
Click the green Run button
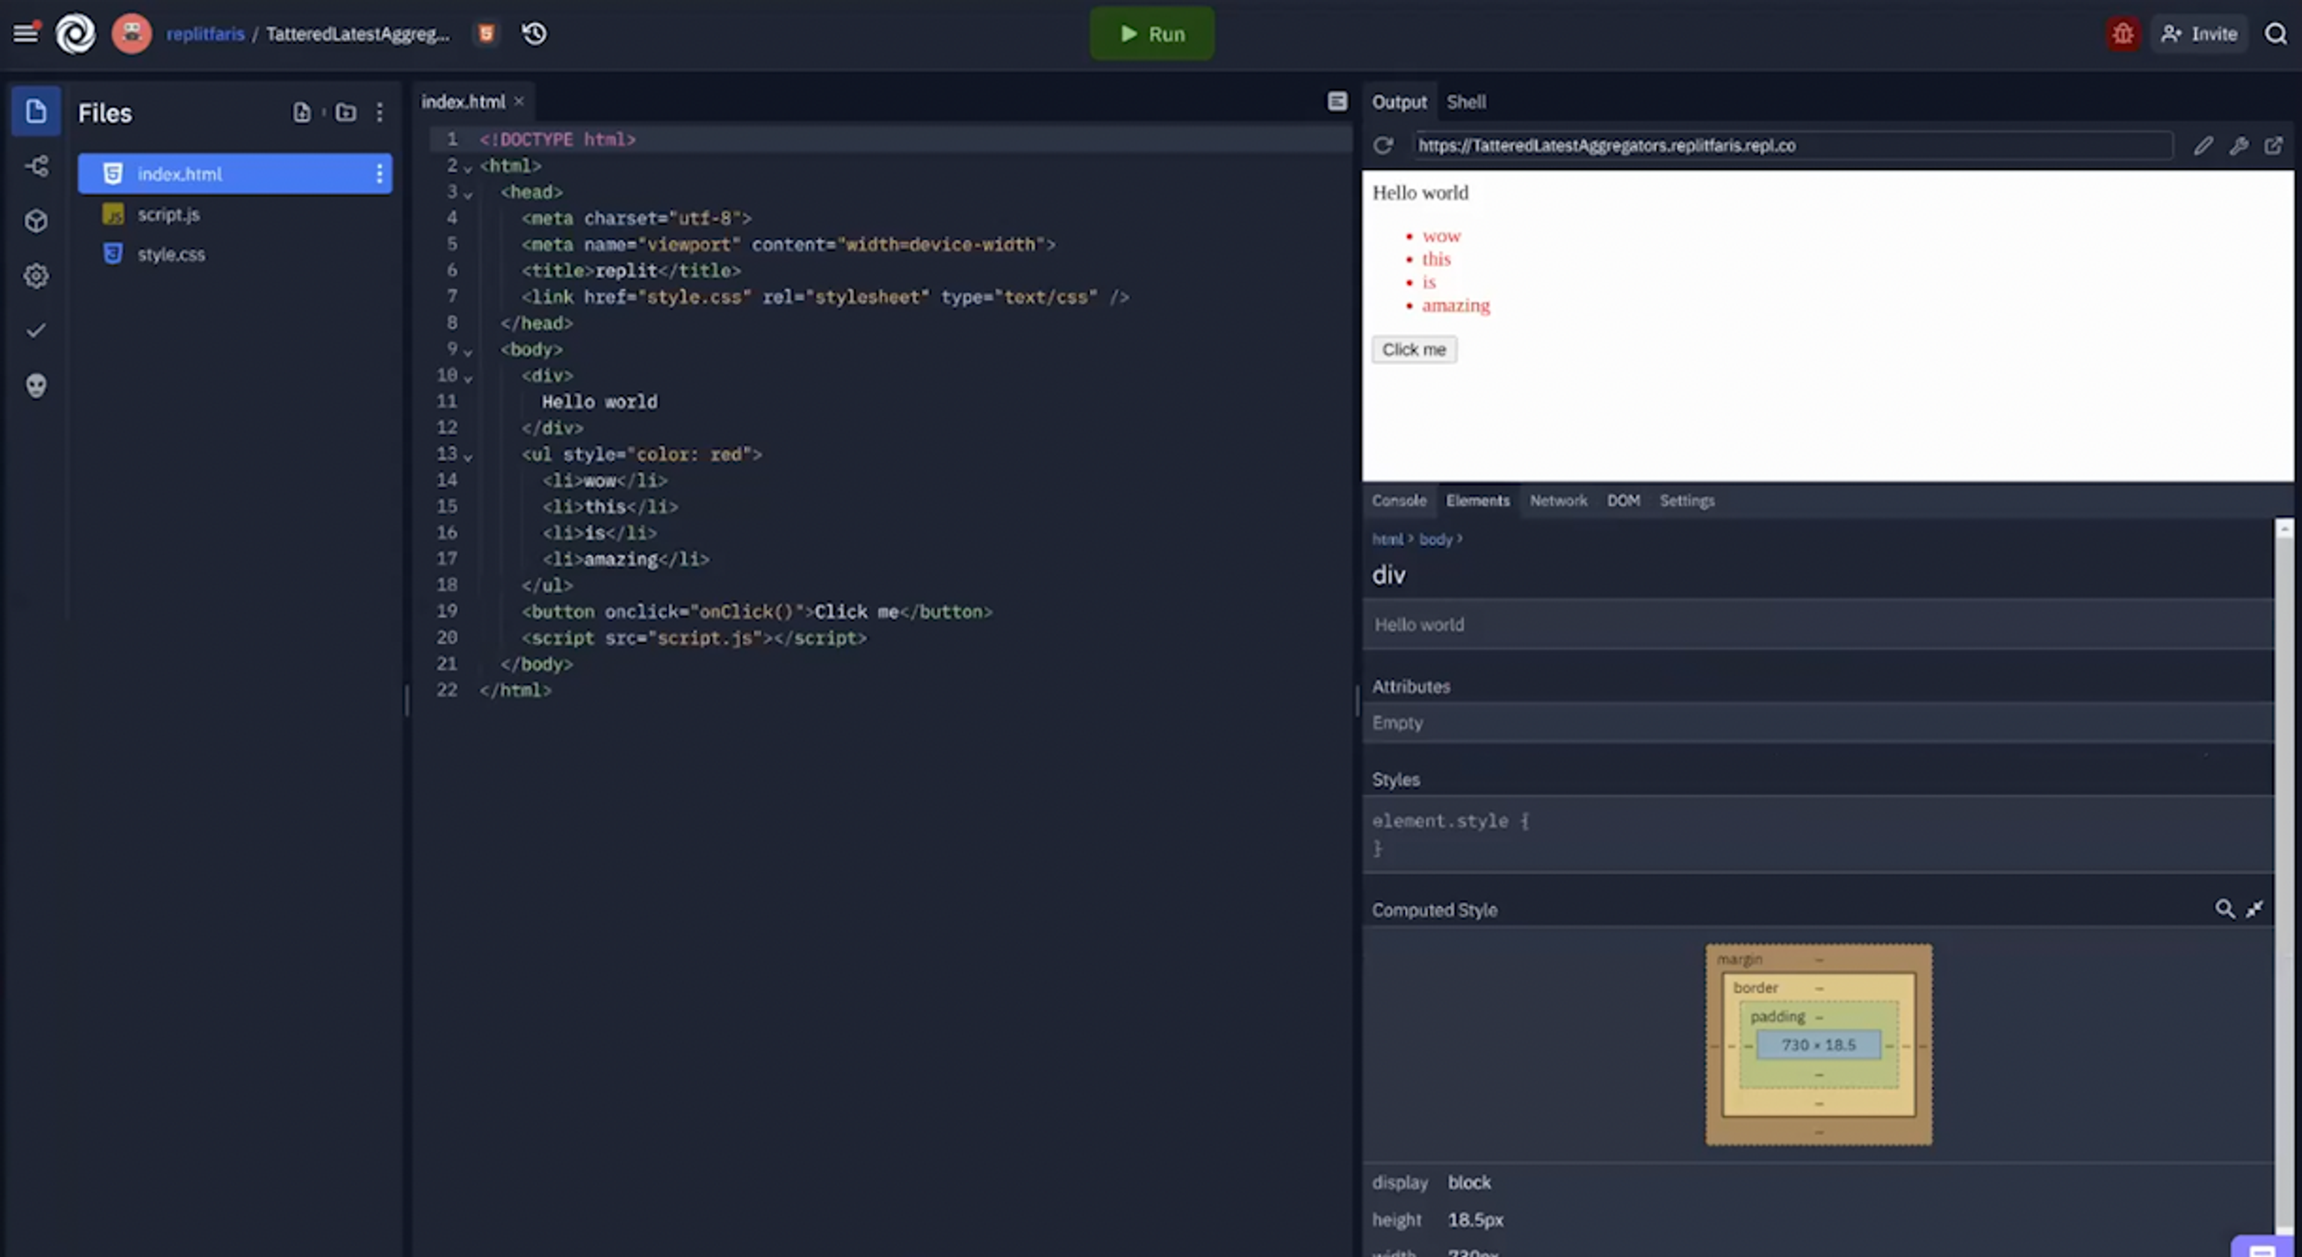coord(1152,34)
